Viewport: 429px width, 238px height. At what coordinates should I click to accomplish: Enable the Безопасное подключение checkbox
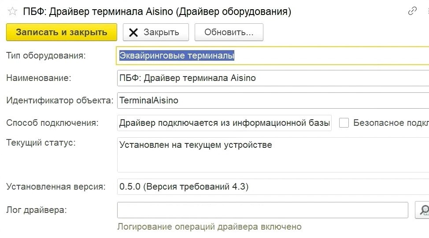click(x=344, y=123)
